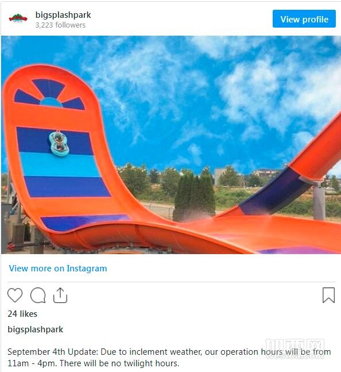Click the bigsplashpark profile avatar logo

[18, 18]
